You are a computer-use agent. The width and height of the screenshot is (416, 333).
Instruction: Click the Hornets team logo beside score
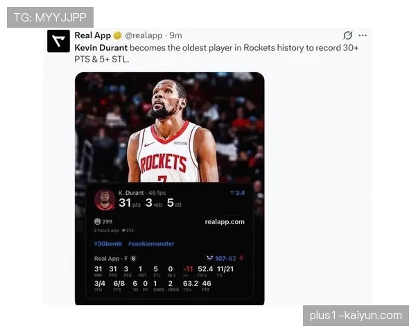(210, 258)
